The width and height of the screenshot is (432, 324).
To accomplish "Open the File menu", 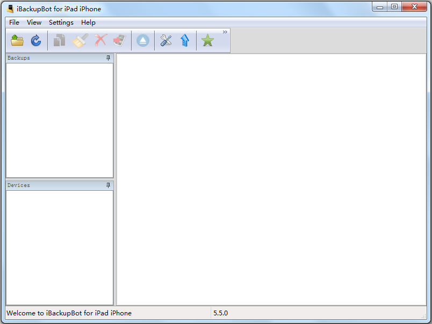I will pyautogui.click(x=14, y=23).
